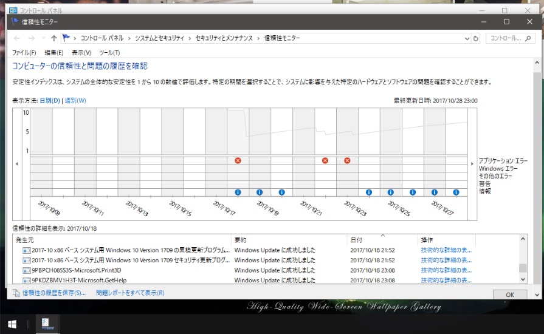This screenshot has width=544, height=334.
Task: Open 問題レポートをすべて表示(R) link
Action: point(130,293)
